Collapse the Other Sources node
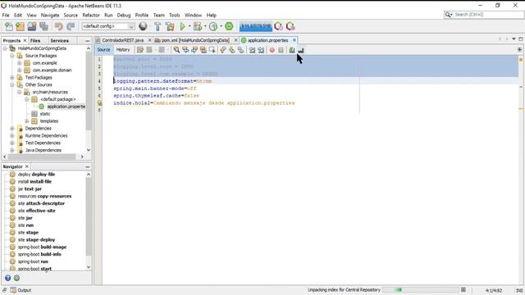525x295 pixels. 12,85
